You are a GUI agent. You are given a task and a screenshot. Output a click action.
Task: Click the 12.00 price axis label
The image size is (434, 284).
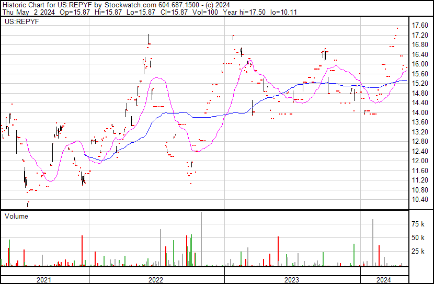(420, 161)
